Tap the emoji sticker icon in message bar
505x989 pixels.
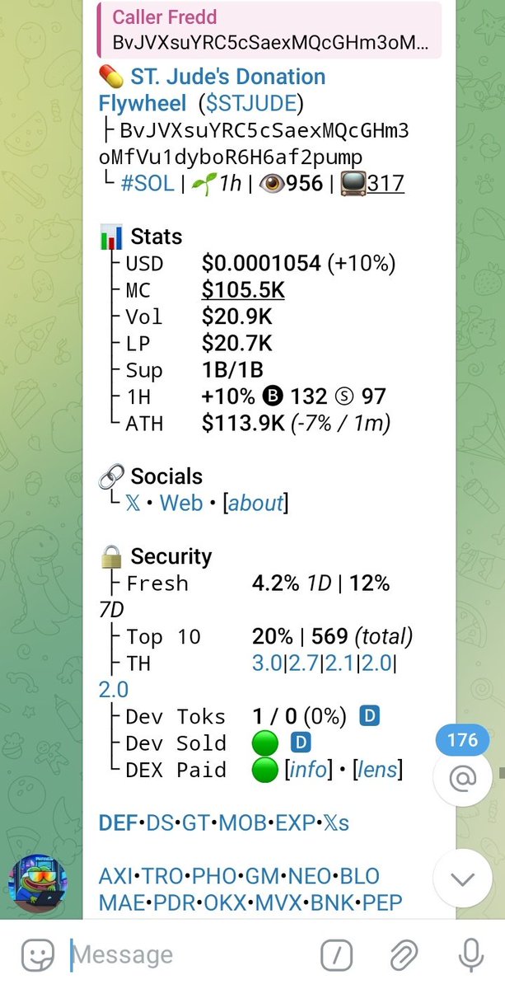(x=37, y=956)
